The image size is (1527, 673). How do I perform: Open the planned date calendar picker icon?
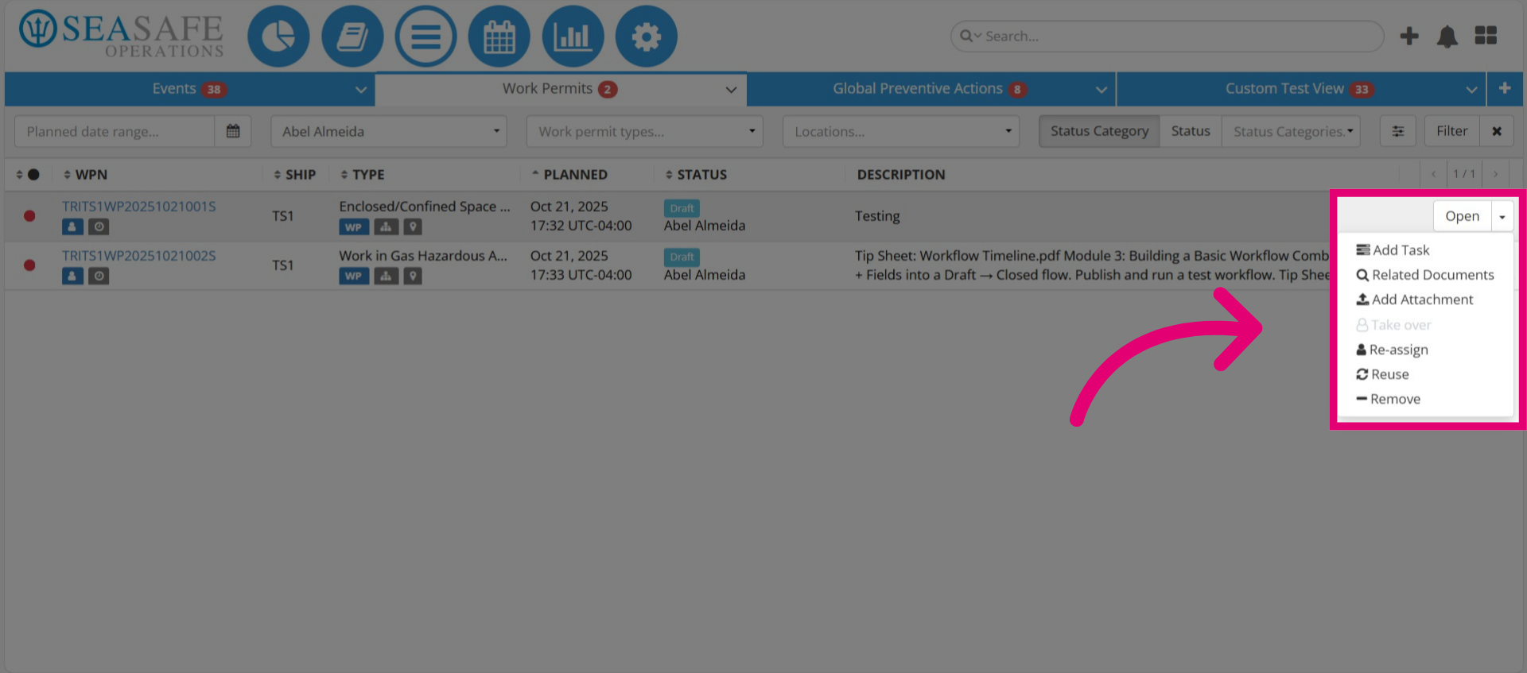pos(233,131)
